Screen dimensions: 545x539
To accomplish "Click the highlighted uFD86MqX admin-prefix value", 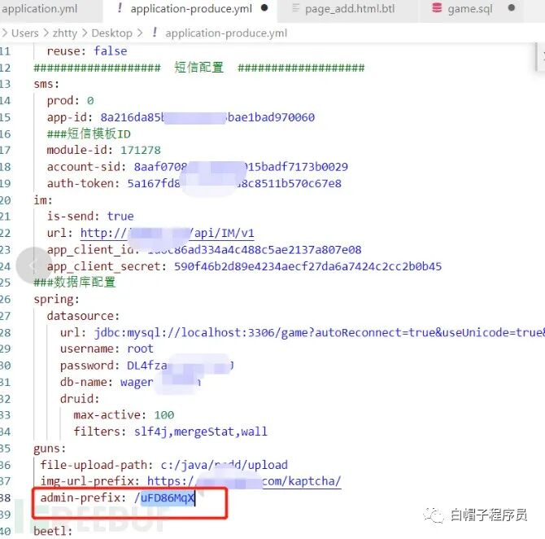I will [x=168, y=498].
